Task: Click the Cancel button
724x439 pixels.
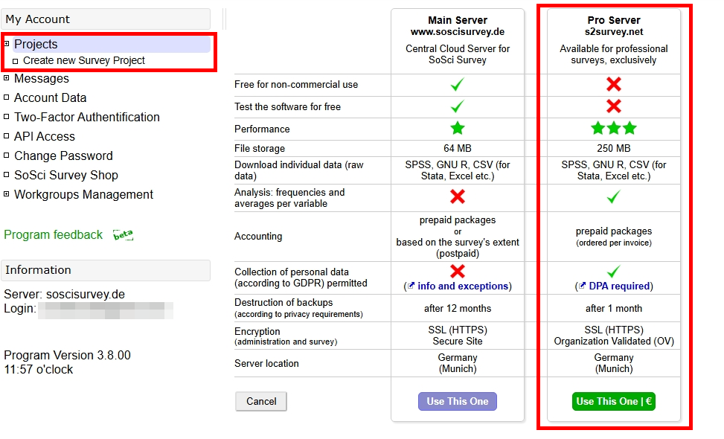Action: click(260, 401)
